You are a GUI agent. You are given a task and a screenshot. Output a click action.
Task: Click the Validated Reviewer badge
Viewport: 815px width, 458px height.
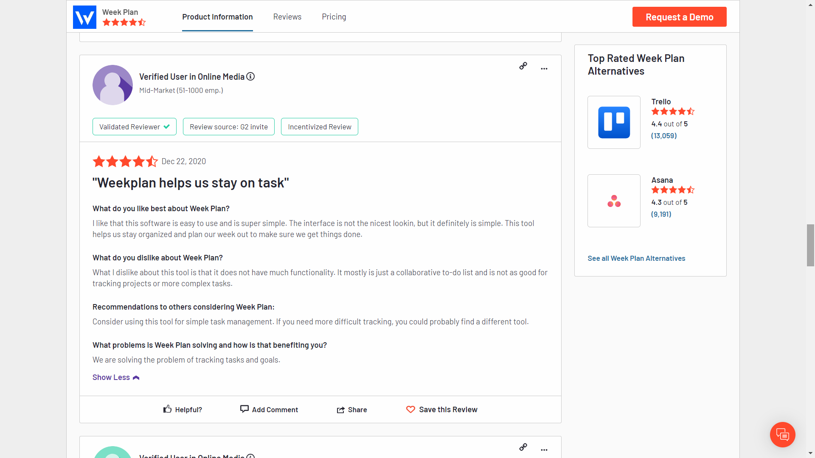click(x=134, y=127)
